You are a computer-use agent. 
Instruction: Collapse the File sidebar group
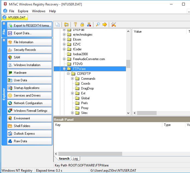click(x=4, y=23)
